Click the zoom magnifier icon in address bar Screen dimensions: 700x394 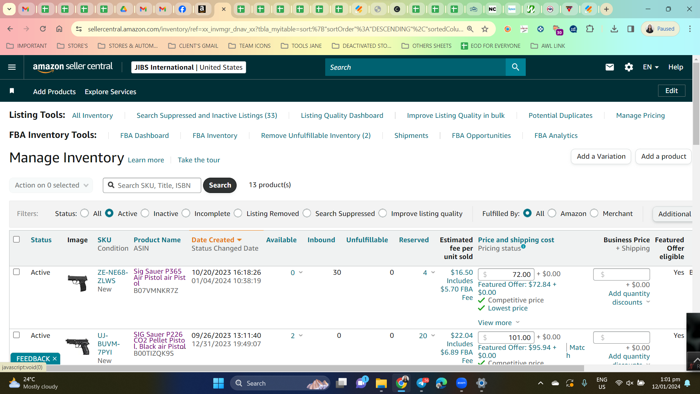470,29
